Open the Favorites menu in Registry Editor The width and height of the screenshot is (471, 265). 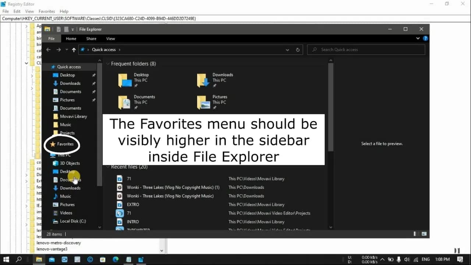pos(47,11)
